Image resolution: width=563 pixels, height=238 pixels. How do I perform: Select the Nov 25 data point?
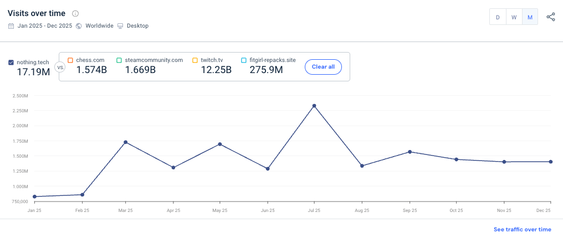point(504,162)
